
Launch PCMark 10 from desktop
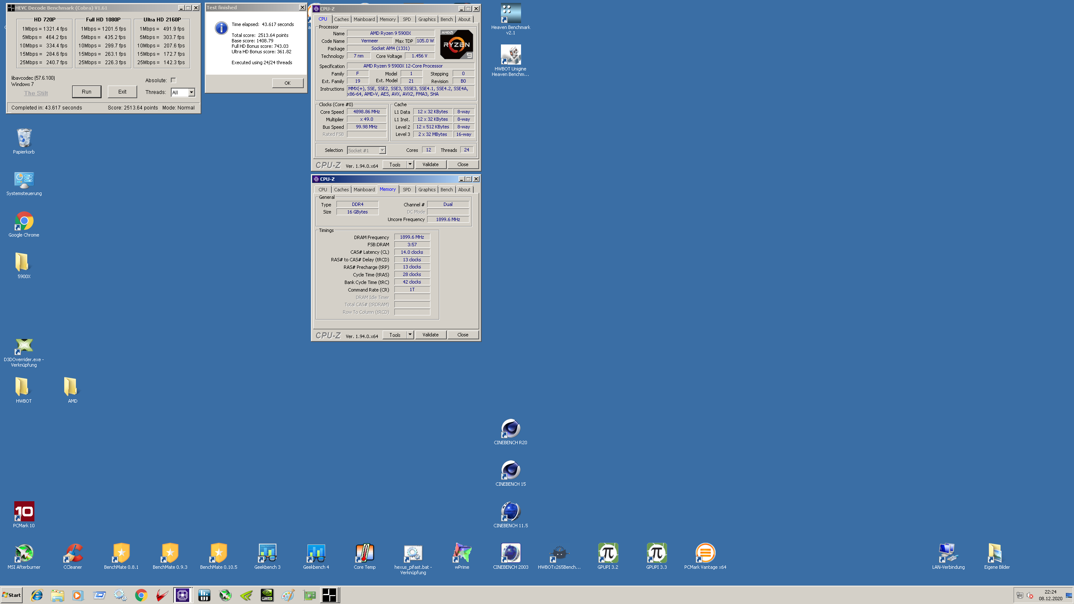pyautogui.click(x=24, y=515)
